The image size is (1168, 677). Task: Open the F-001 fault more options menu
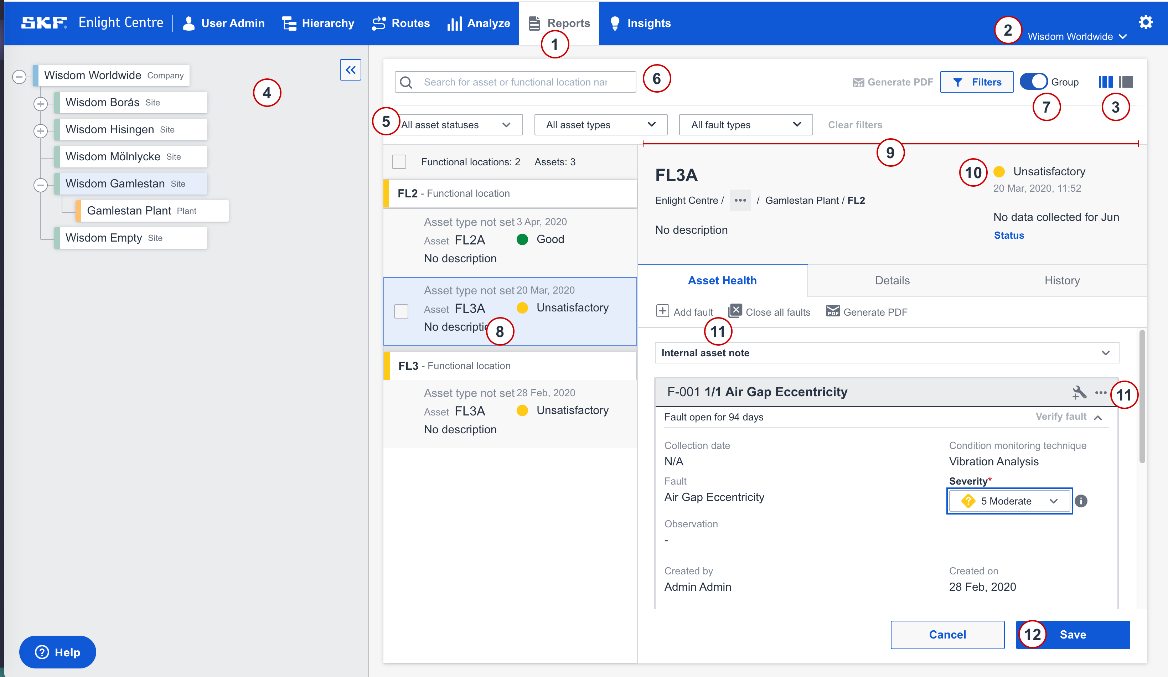(1101, 393)
